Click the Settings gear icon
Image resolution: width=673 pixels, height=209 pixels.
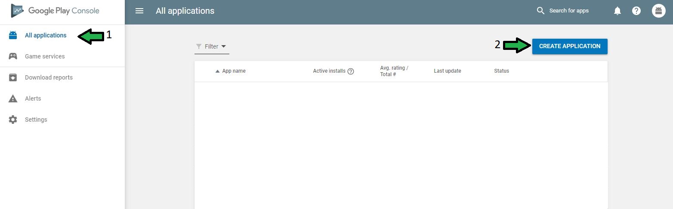click(x=13, y=120)
